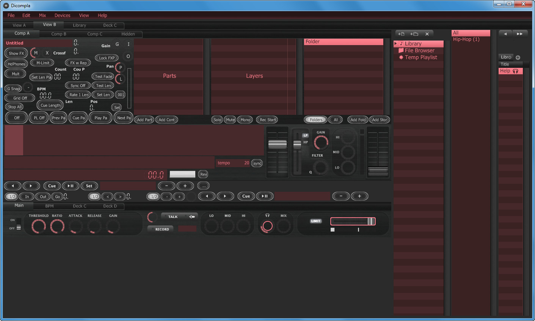Toggle the PL Off button

39,118
